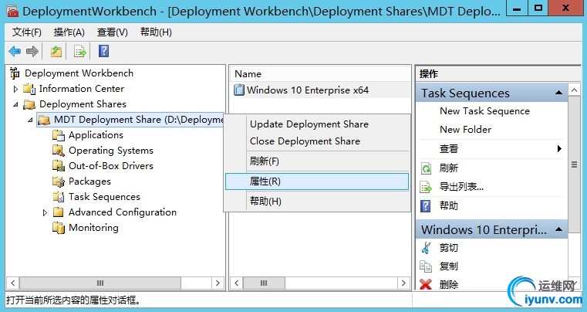This screenshot has width=587, height=312.
Task: Select the Operating Systems tree item
Action: click(x=110, y=151)
